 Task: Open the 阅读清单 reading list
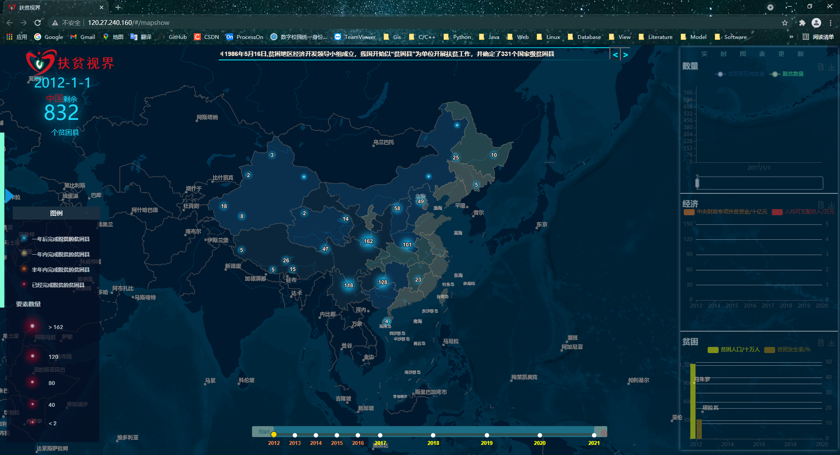pos(817,37)
